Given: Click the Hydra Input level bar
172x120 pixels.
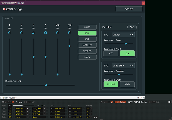Looking at the screenshot, I should (23, 105).
